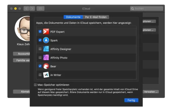This screenshot has height=111, width=172.
Task: Enable Mac-Speicher optimieren checkbox
Action: (35, 85)
